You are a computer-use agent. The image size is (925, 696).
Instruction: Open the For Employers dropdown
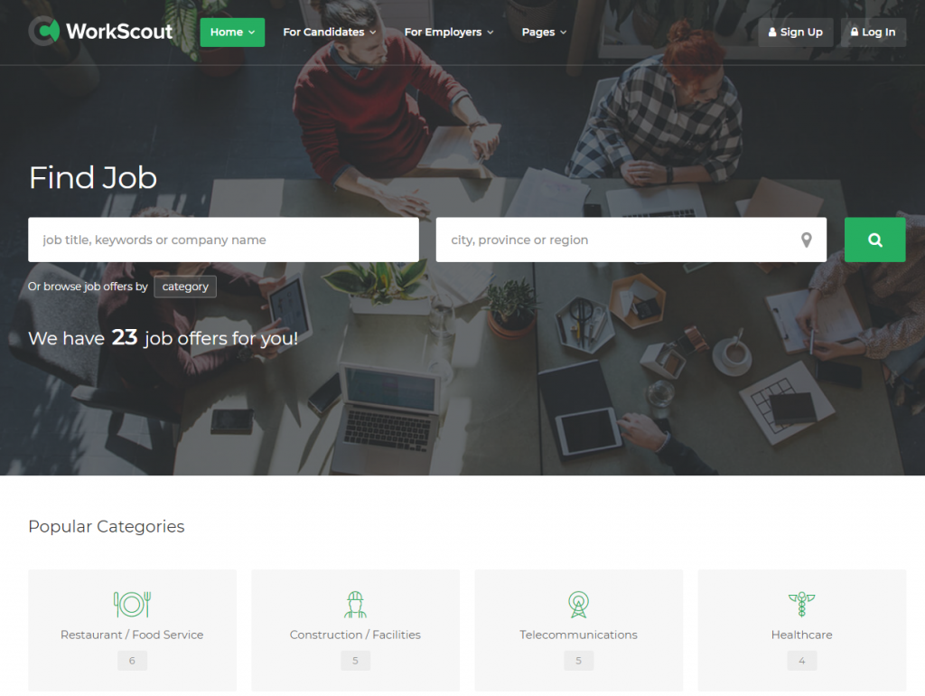[x=449, y=32]
